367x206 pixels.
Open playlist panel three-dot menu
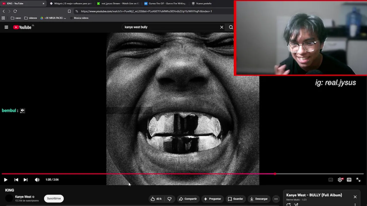coord(355,205)
